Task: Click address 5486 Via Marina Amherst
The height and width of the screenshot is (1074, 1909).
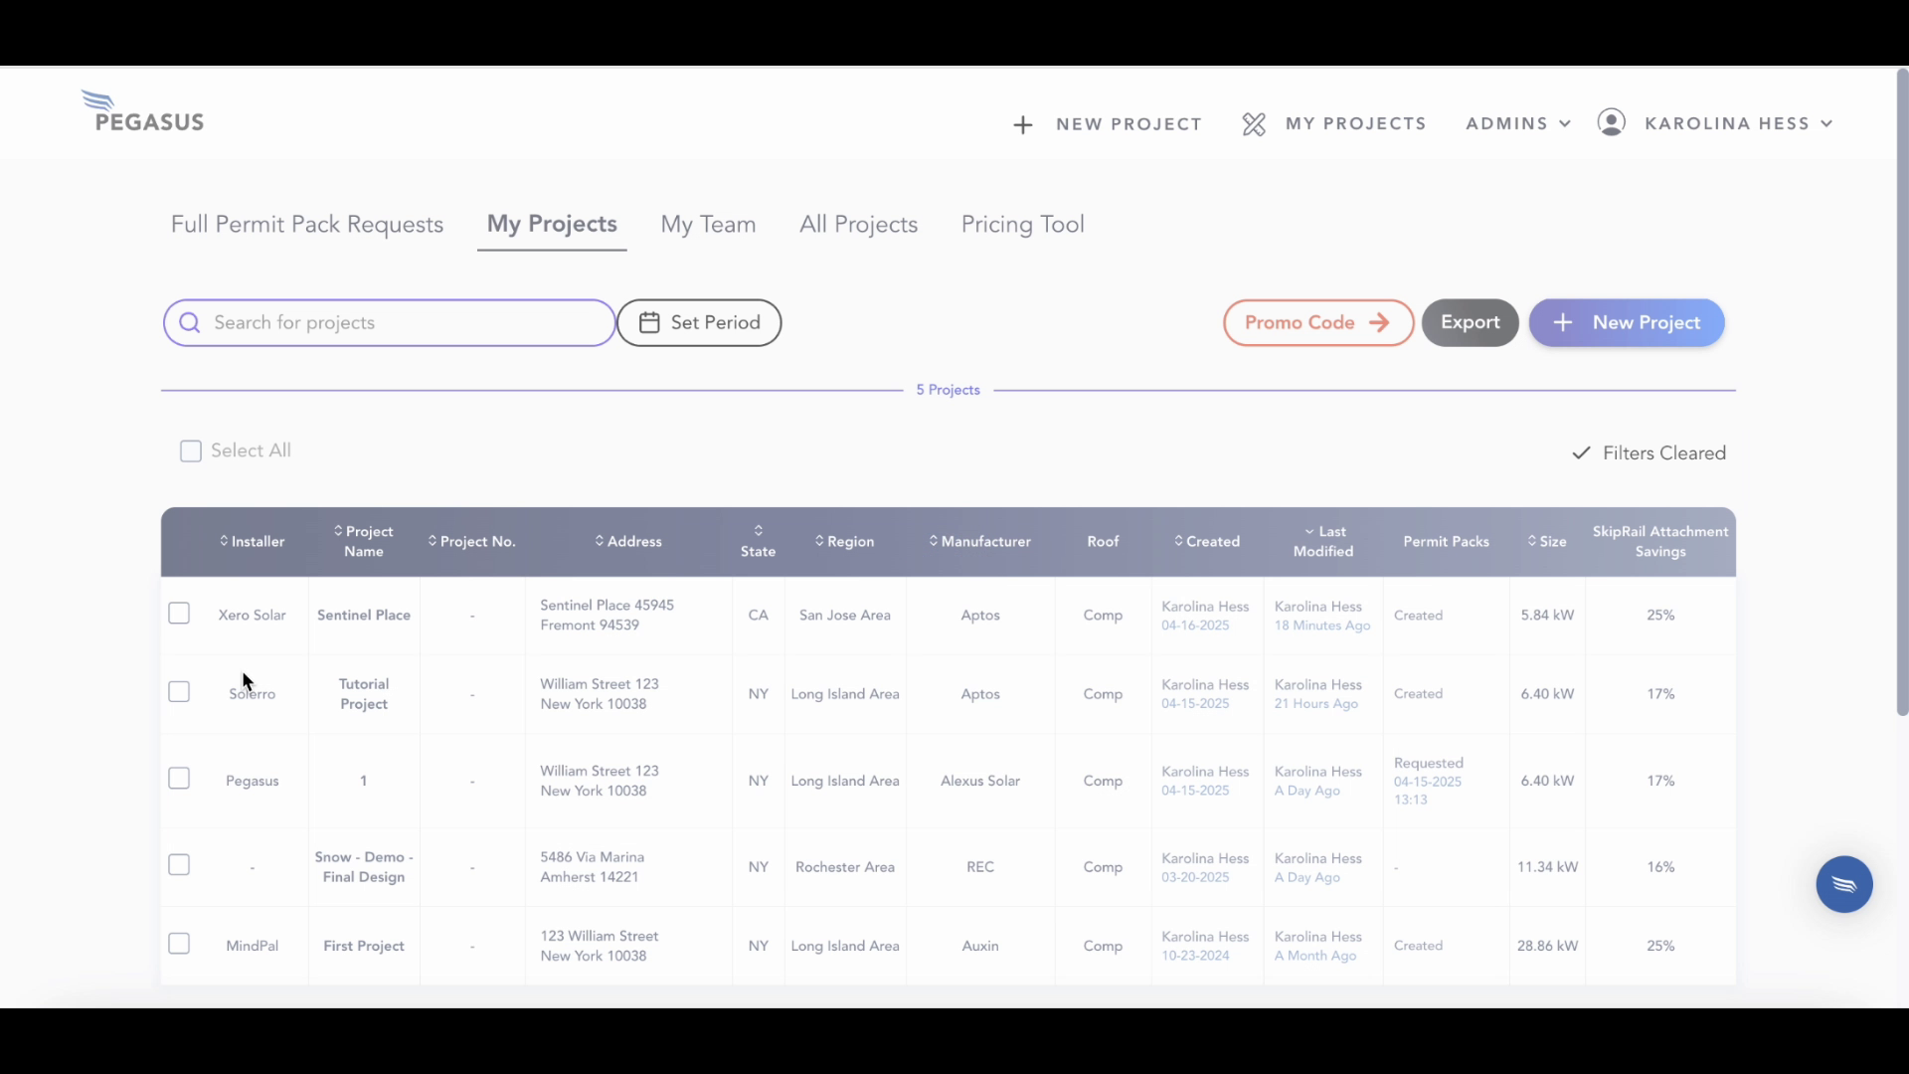Action: [x=593, y=867]
